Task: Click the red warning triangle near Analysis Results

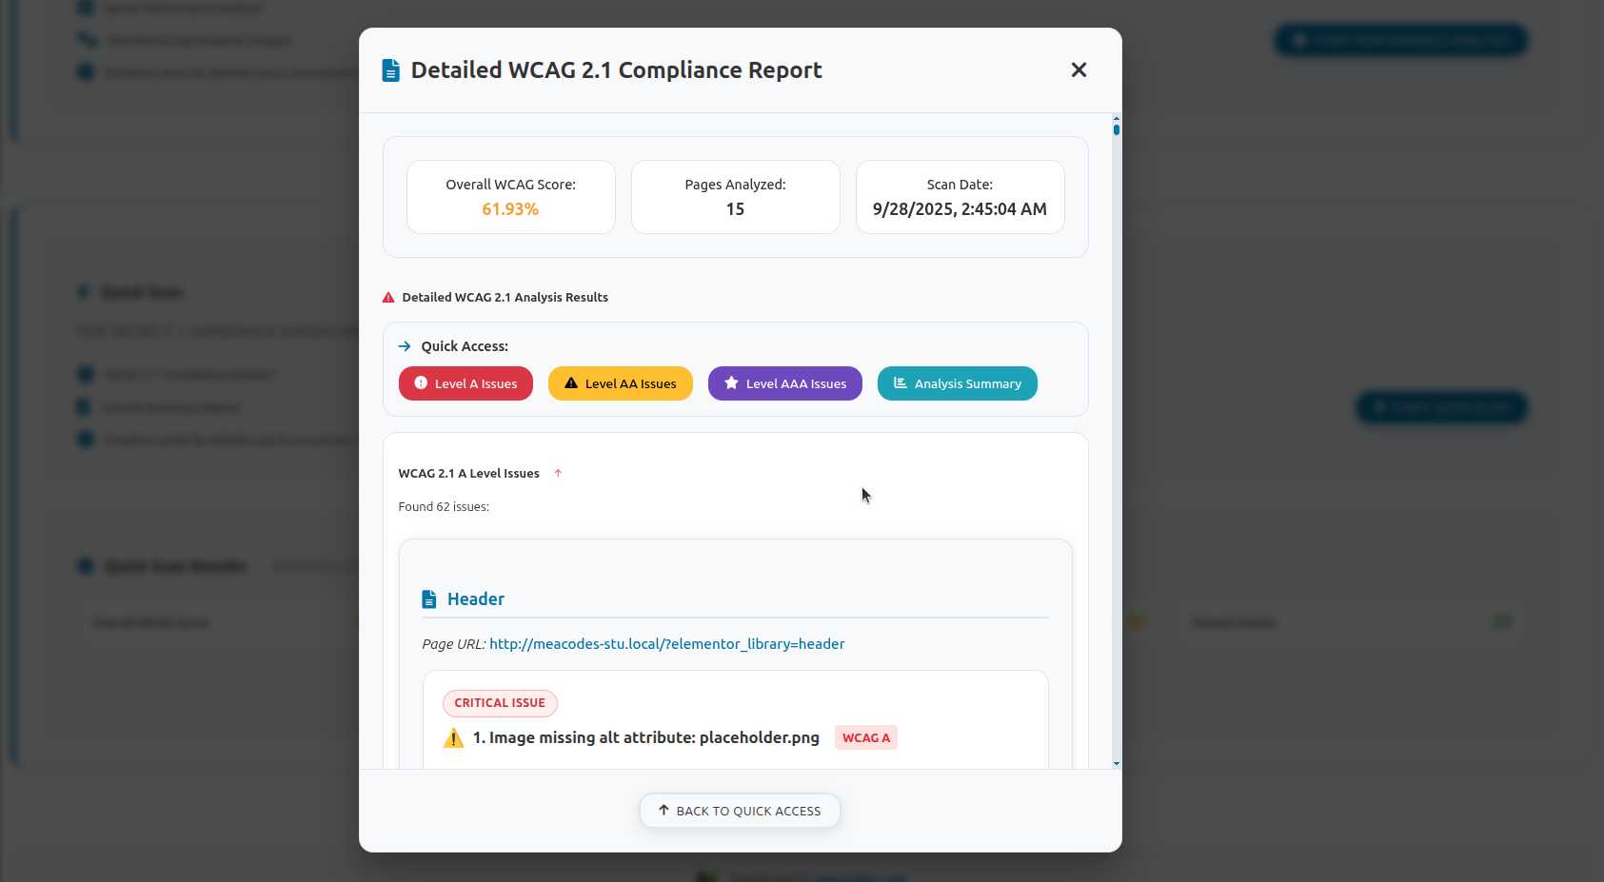Action: click(x=388, y=298)
